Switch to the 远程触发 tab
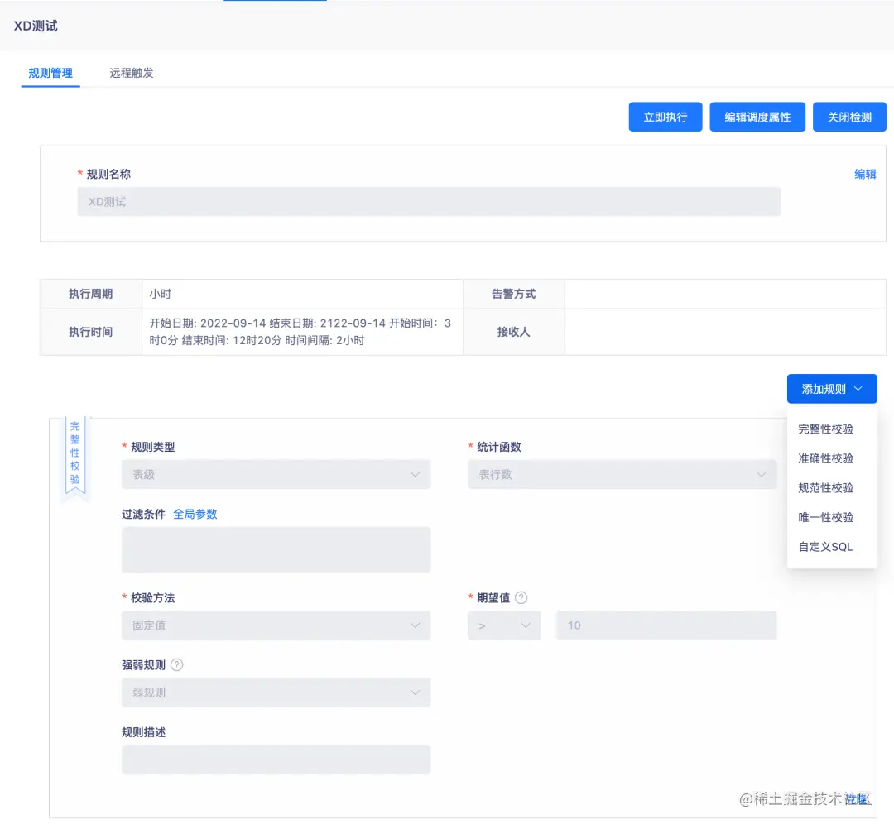 click(132, 73)
